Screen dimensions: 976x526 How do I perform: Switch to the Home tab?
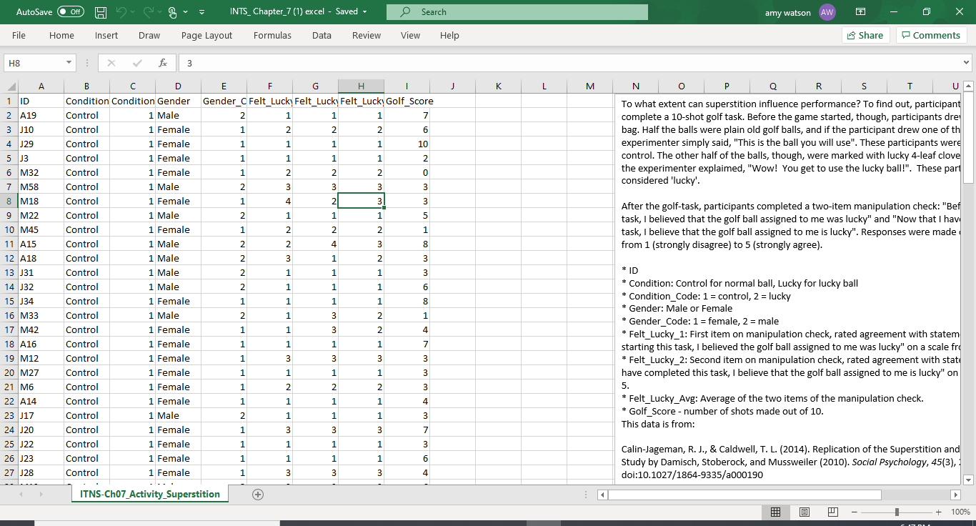(x=61, y=35)
